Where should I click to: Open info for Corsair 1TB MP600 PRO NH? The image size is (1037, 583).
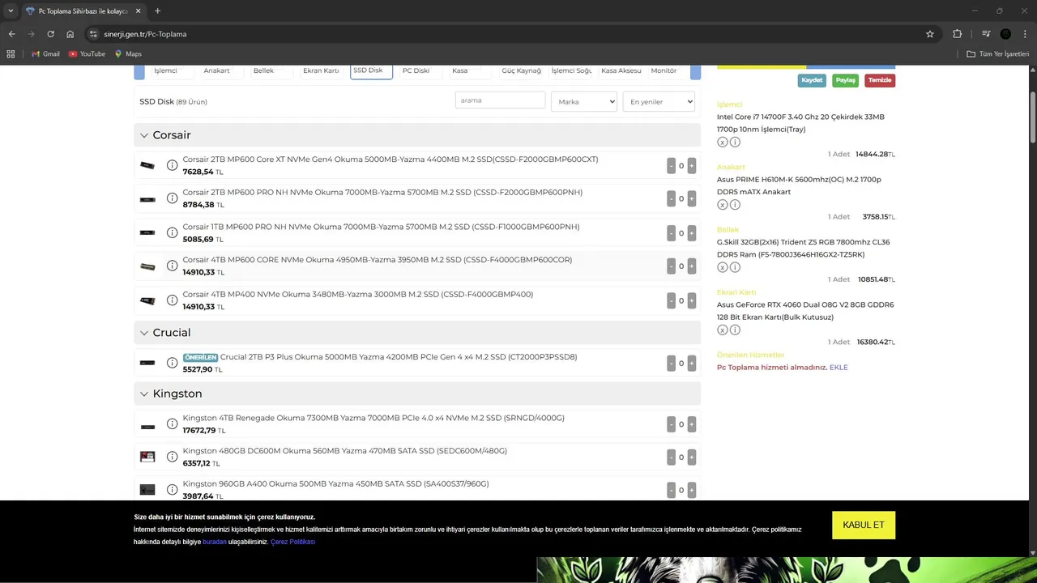[172, 232]
